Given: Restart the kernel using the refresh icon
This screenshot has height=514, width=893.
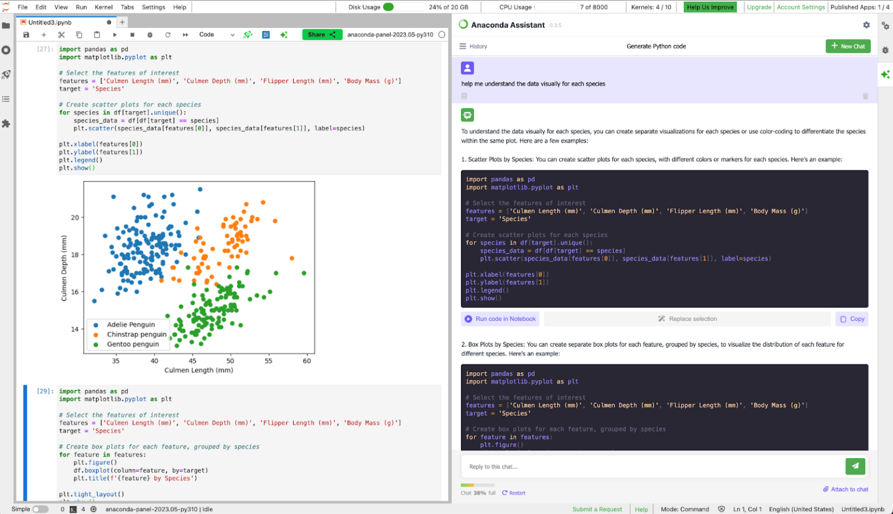Looking at the screenshot, I should point(167,34).
